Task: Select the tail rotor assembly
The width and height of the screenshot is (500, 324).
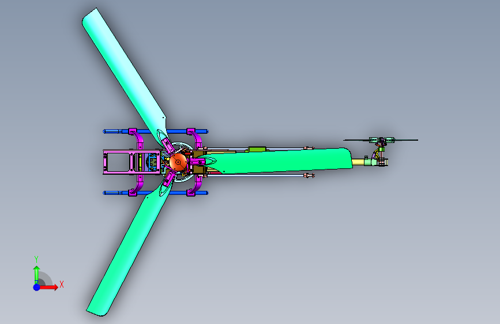Action: [381, 140]
